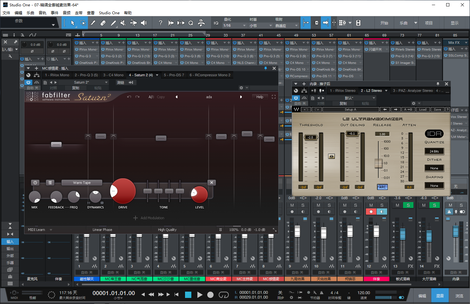This screenshot has height=304, width=470.
Task: Disarm record on the 伴奏 channel
Action: click(371, 212)
